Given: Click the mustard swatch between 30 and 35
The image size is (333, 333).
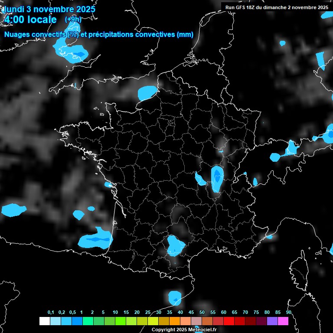Looking at the screenshot, I should point(164,321).
